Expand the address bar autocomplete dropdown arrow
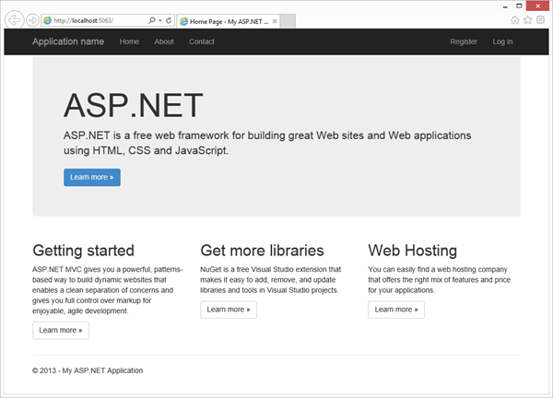The height and width of the screenshot is (398, 553). click(x=159, y=19)
